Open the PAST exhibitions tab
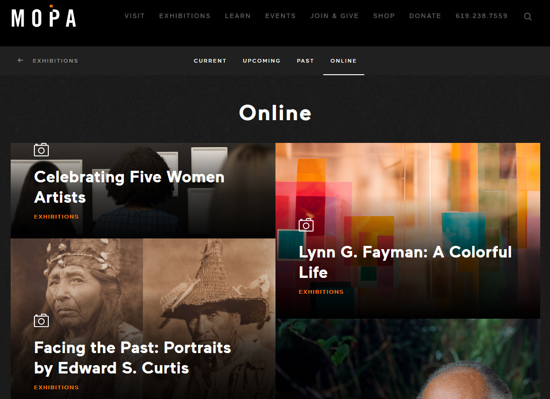This screenshot has width=550, height=399. 305,61
